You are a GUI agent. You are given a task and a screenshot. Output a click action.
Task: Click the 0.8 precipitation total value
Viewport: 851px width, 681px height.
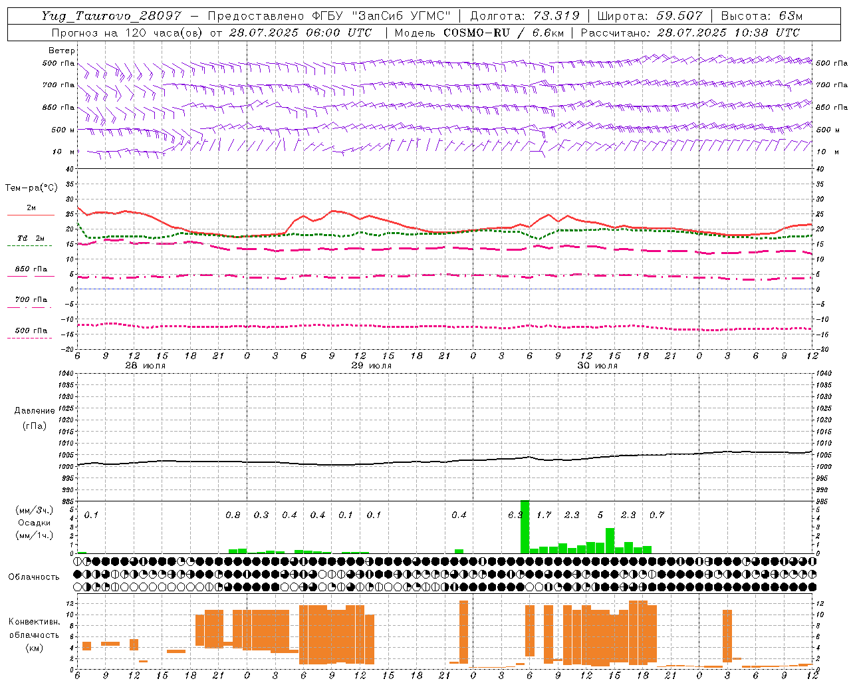pyautogui.click(x=233, y=515)
